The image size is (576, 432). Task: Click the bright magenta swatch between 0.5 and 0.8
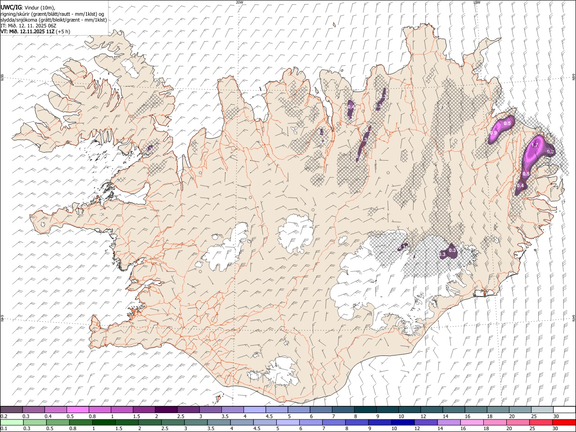coord(77,410)
